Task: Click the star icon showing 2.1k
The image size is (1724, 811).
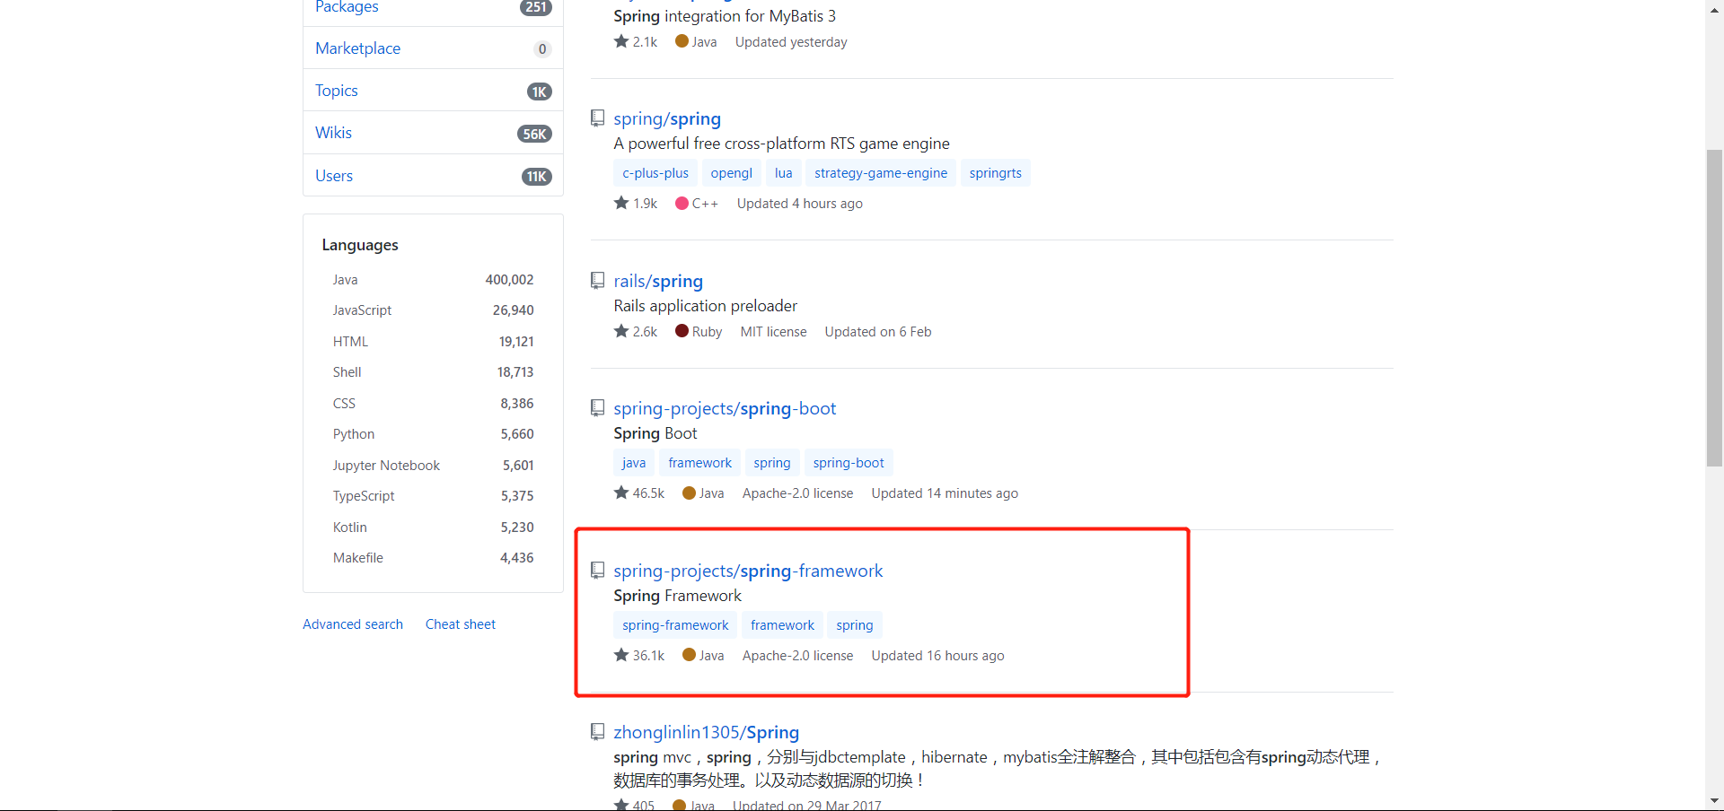Action: click(621, 41)
